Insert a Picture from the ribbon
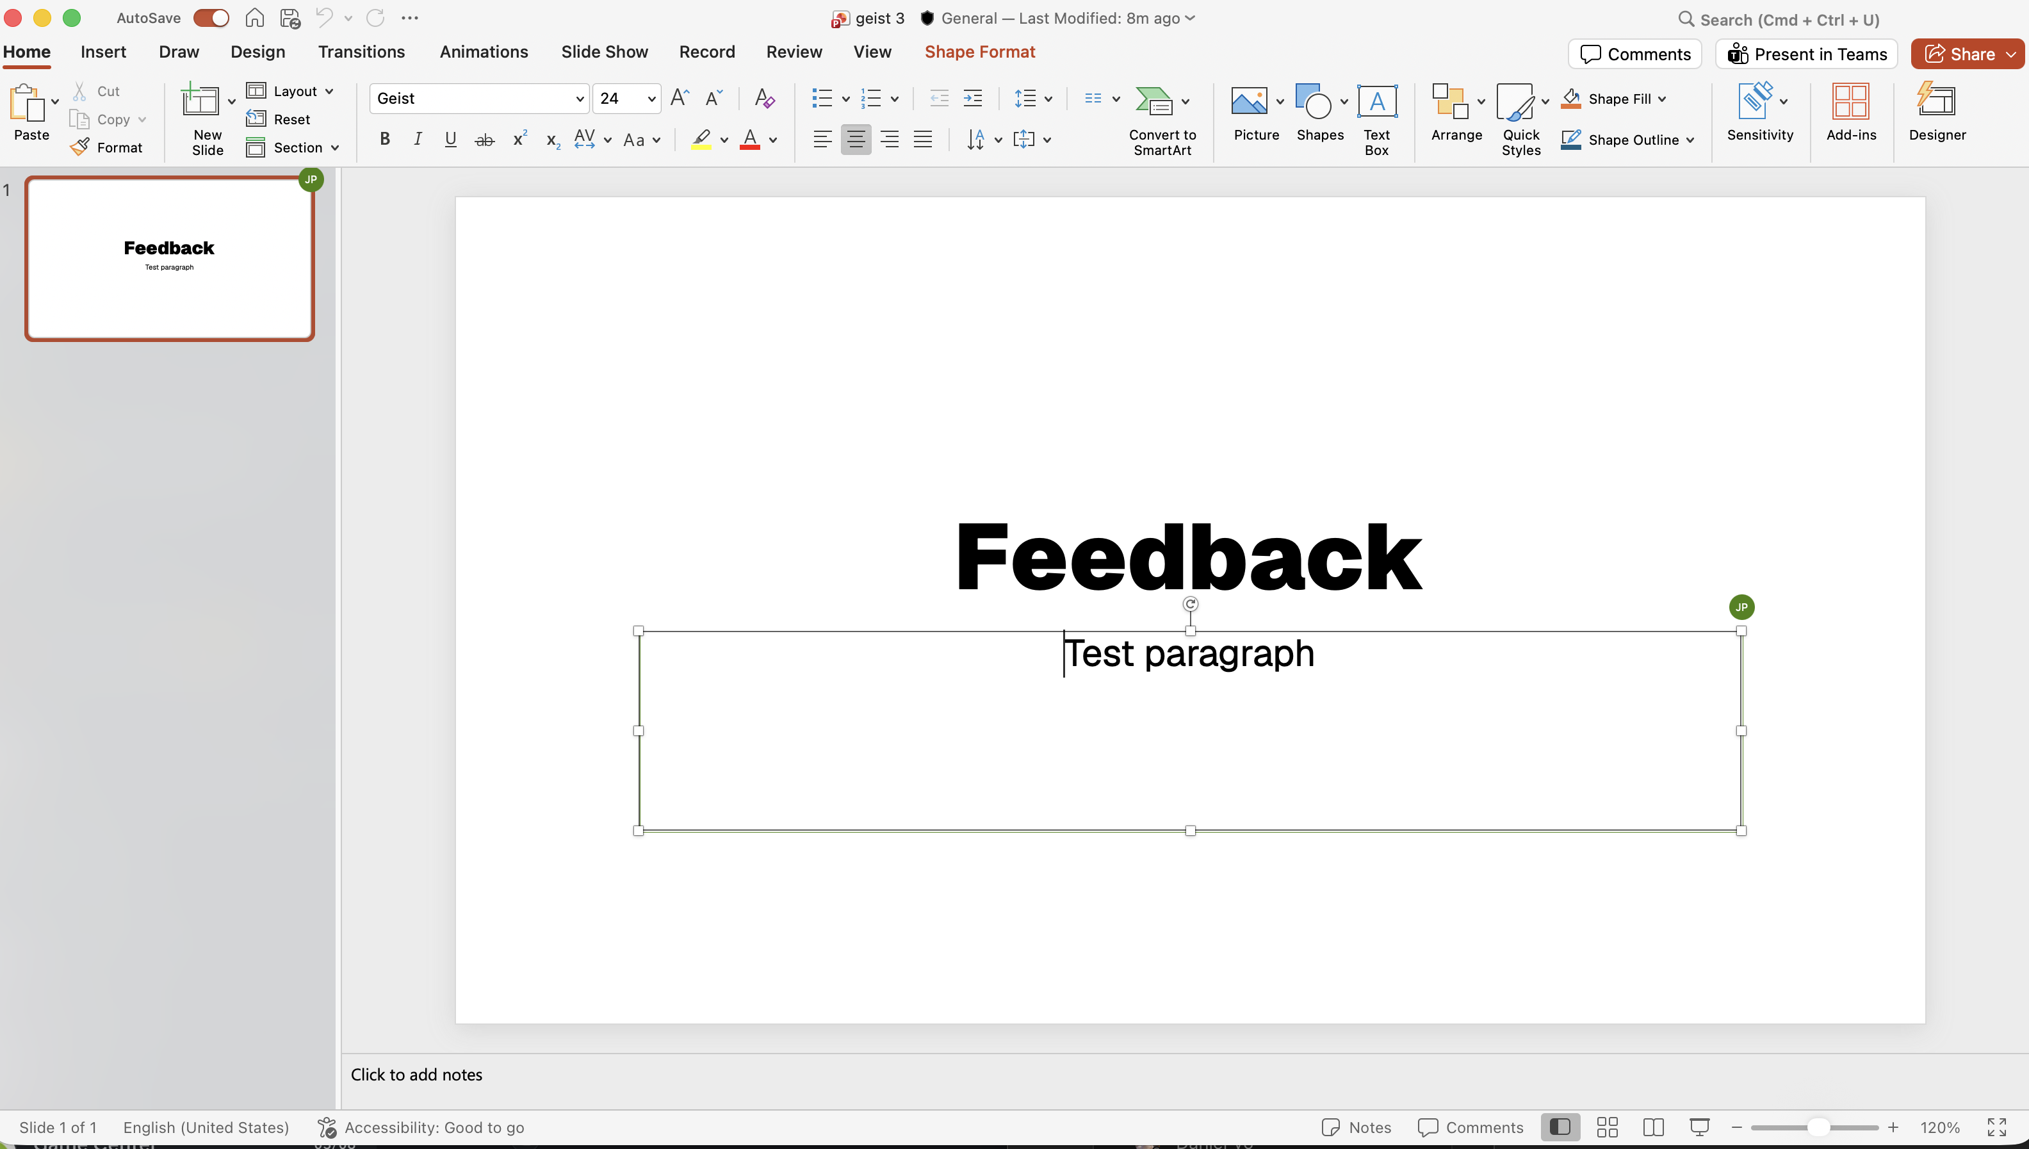 [x=1250, y=101]
